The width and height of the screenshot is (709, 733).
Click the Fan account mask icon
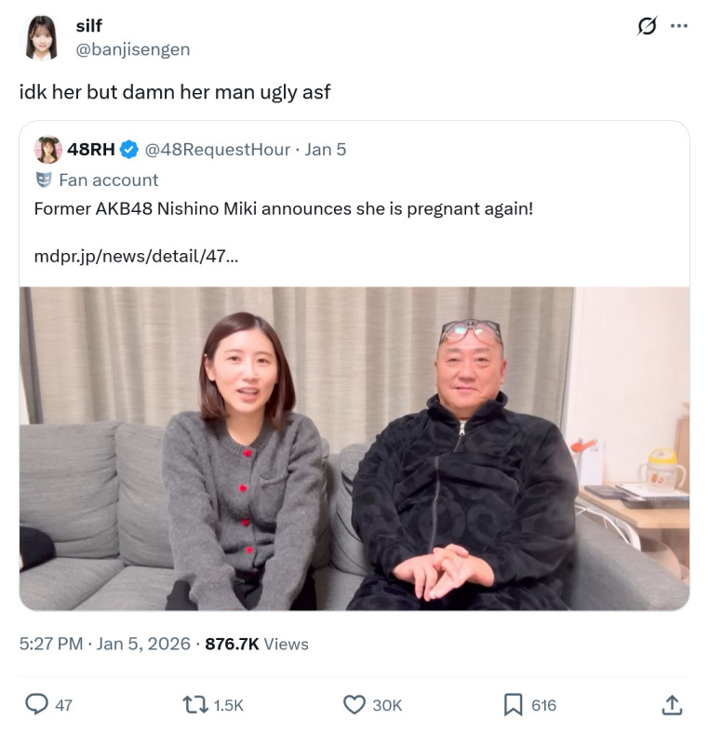pyautogui.click(x=44, y=180)
